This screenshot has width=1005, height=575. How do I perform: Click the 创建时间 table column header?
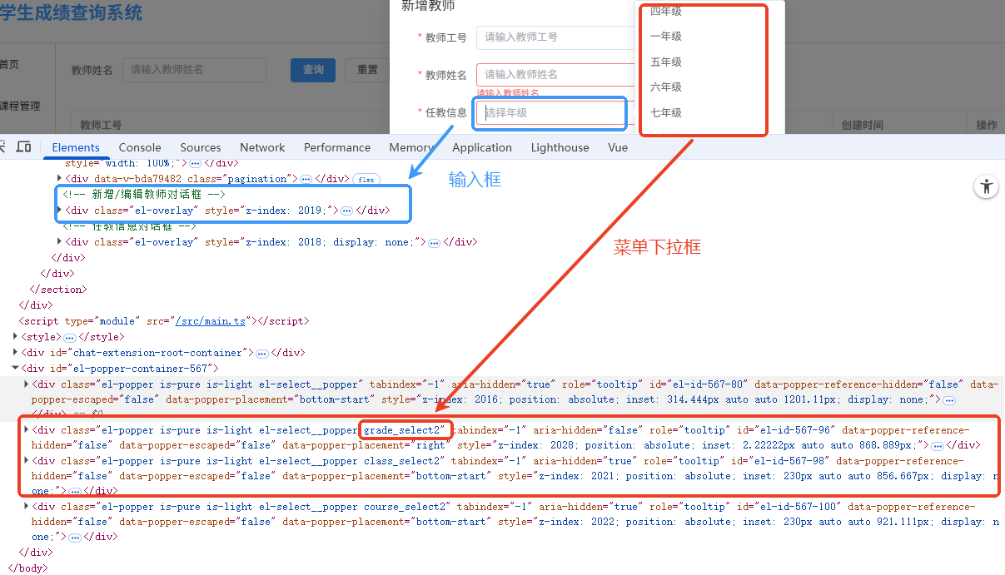[862, 125]
